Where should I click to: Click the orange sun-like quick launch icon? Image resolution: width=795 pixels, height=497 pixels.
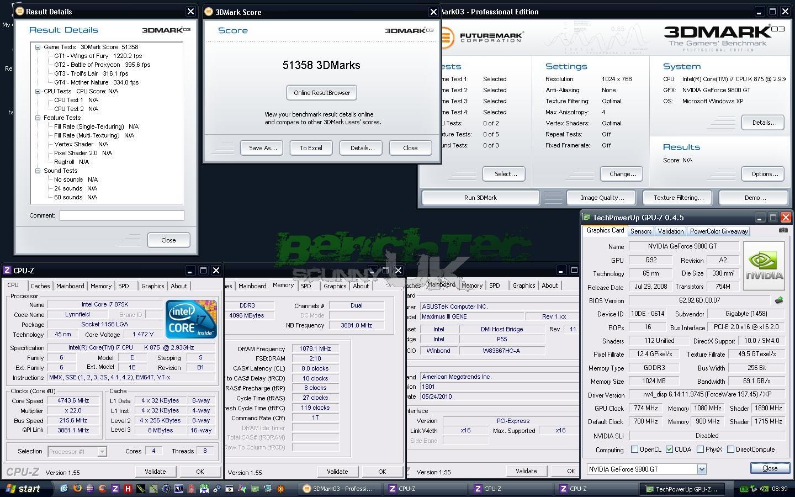[x=280, y=488]
